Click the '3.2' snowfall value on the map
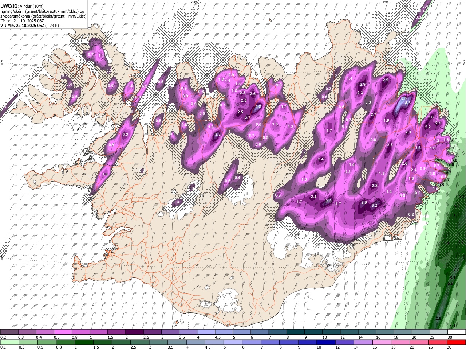This screenshot has width=466, height=350. point(374,205)
